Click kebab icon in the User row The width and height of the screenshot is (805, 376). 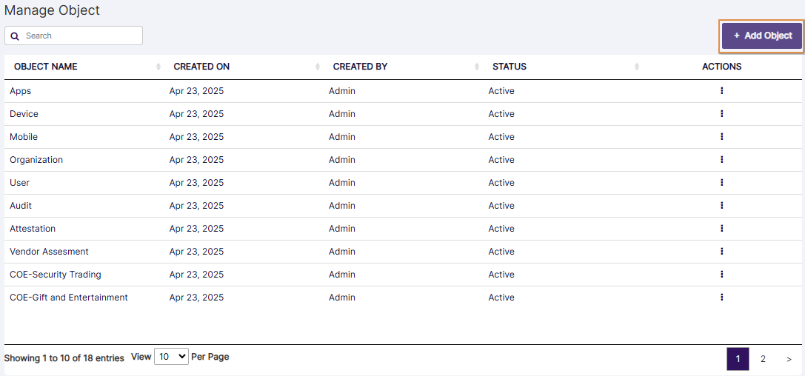click(721, 183)
